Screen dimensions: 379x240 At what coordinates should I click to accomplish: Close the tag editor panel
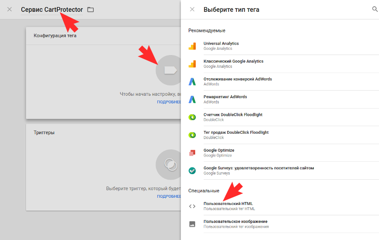9,9
